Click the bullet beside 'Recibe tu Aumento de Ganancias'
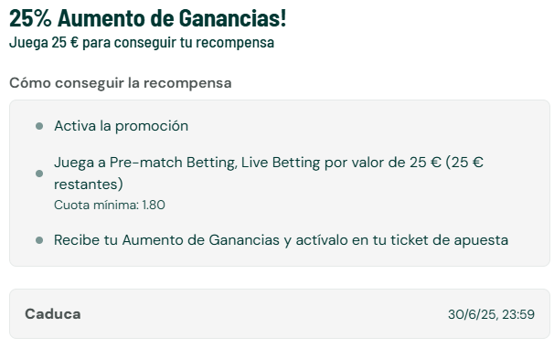 [39, 240]
